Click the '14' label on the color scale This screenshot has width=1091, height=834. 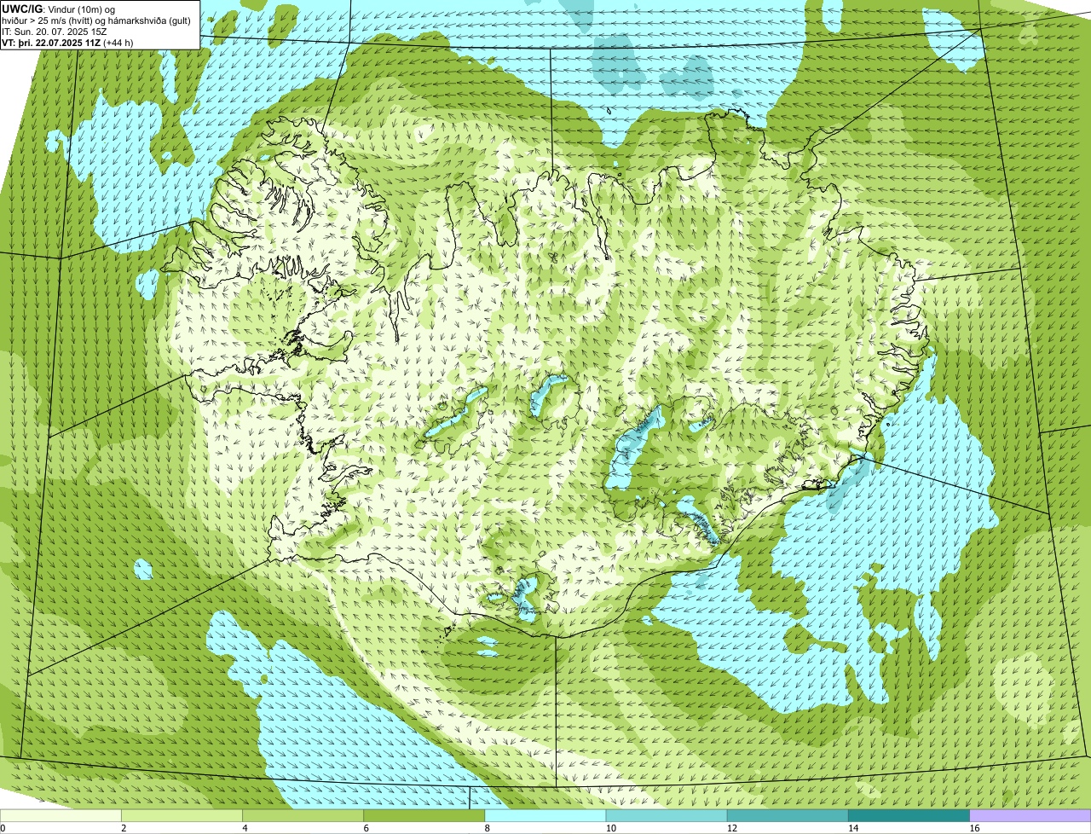pos(852,828)
